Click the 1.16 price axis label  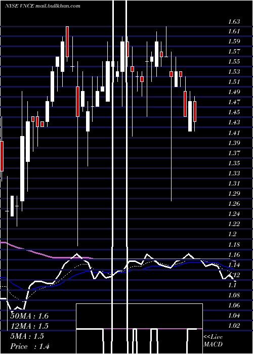234,255
